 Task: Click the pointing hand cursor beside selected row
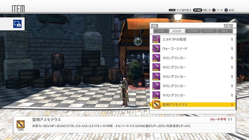[x=148, y=104]
